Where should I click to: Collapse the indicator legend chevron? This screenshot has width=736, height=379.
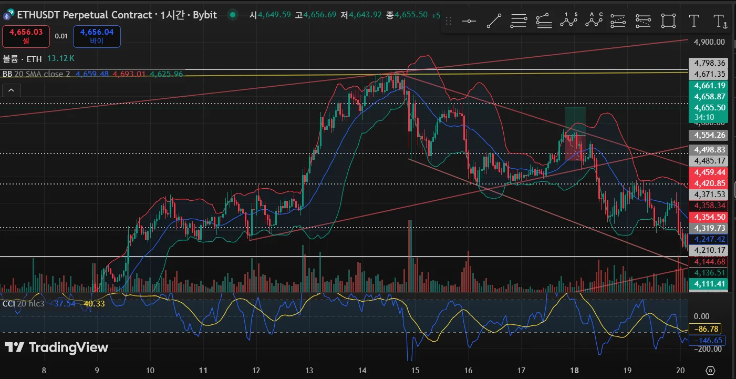point(11,90)
